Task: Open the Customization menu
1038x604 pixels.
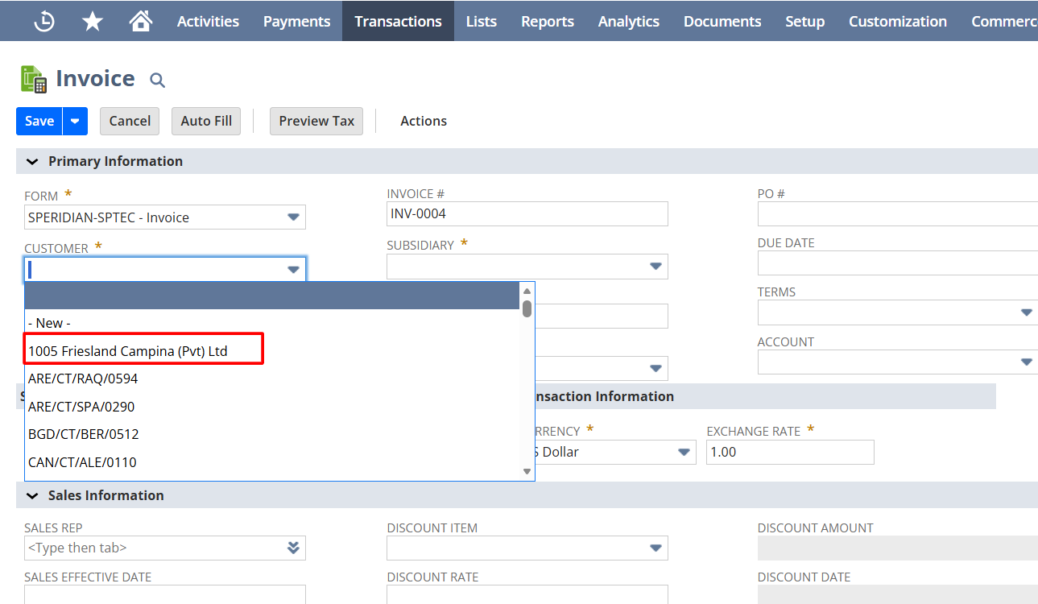Action: pyautogui.click(x=897, y=22)
